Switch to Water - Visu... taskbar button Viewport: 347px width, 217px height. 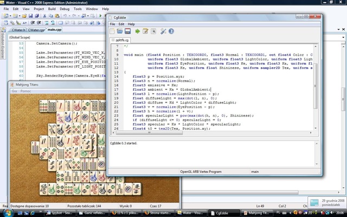click(191, 213)
